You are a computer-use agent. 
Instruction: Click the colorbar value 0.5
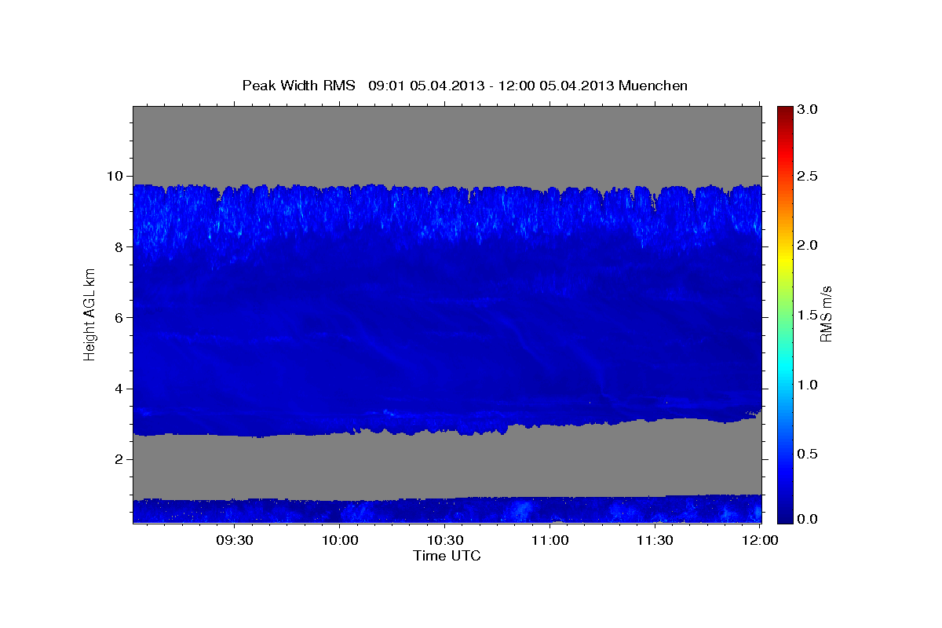click(808, 454)
